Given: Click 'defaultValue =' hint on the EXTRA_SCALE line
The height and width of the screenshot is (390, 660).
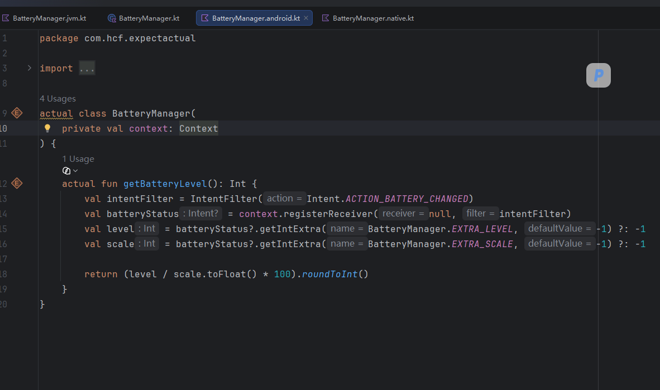Looking at the screenshot, I should [x=560, y=244].
